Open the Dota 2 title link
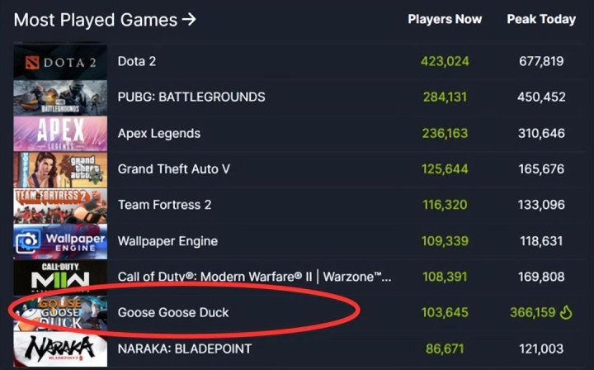 (137, 61)
